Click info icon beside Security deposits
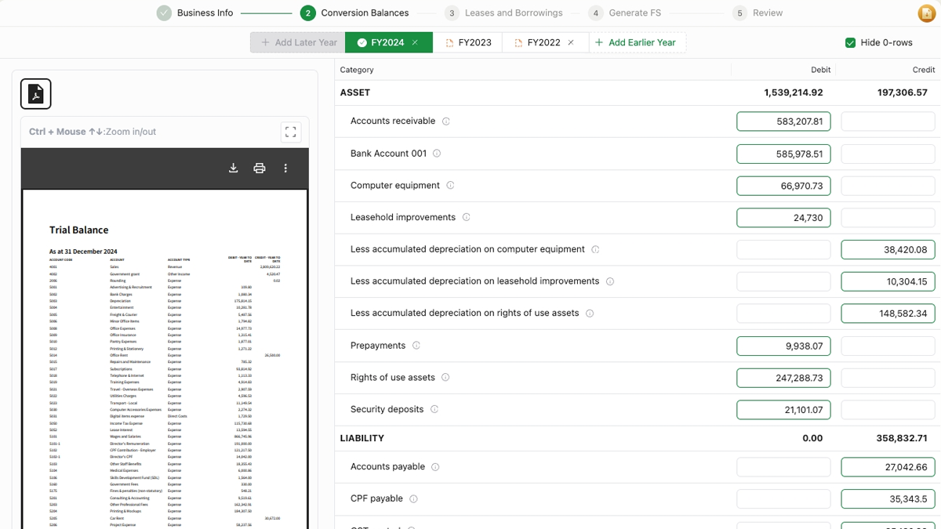Screen dimensions: 941x529 coord(434,409)
